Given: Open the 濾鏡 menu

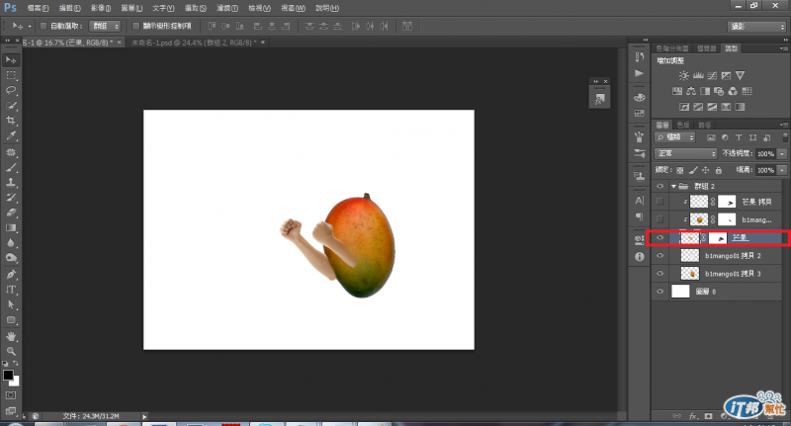Looking at the screenshot, I should (227, 8).
